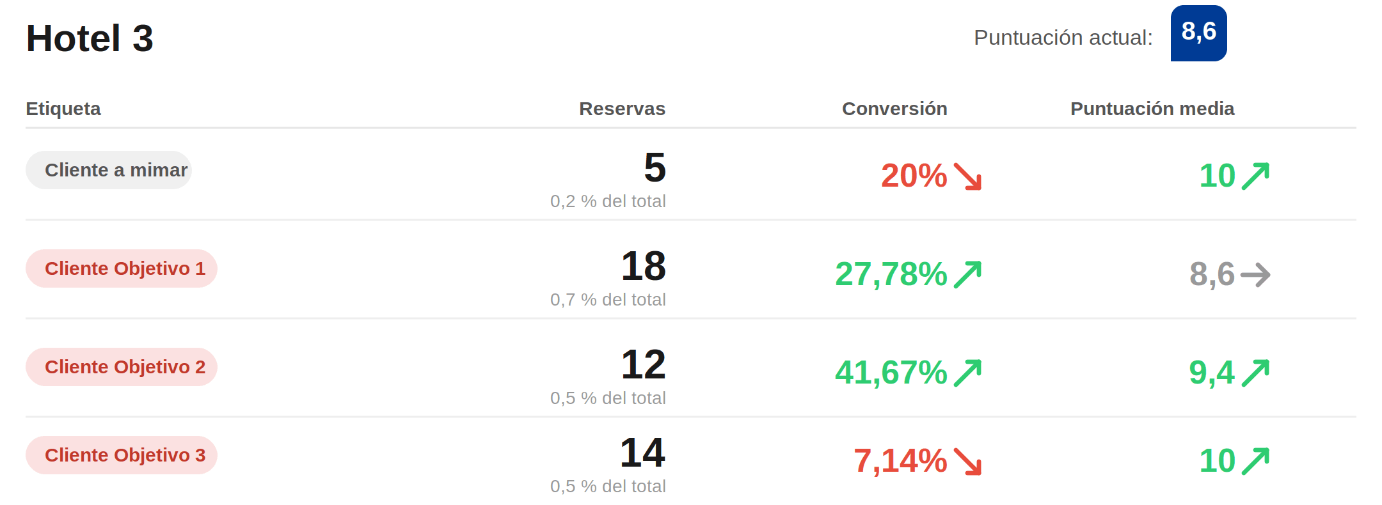Click the Hotel 3 title
Image resolution: width=1382 pixels, height=505 pixels.
tap(90, 38)
